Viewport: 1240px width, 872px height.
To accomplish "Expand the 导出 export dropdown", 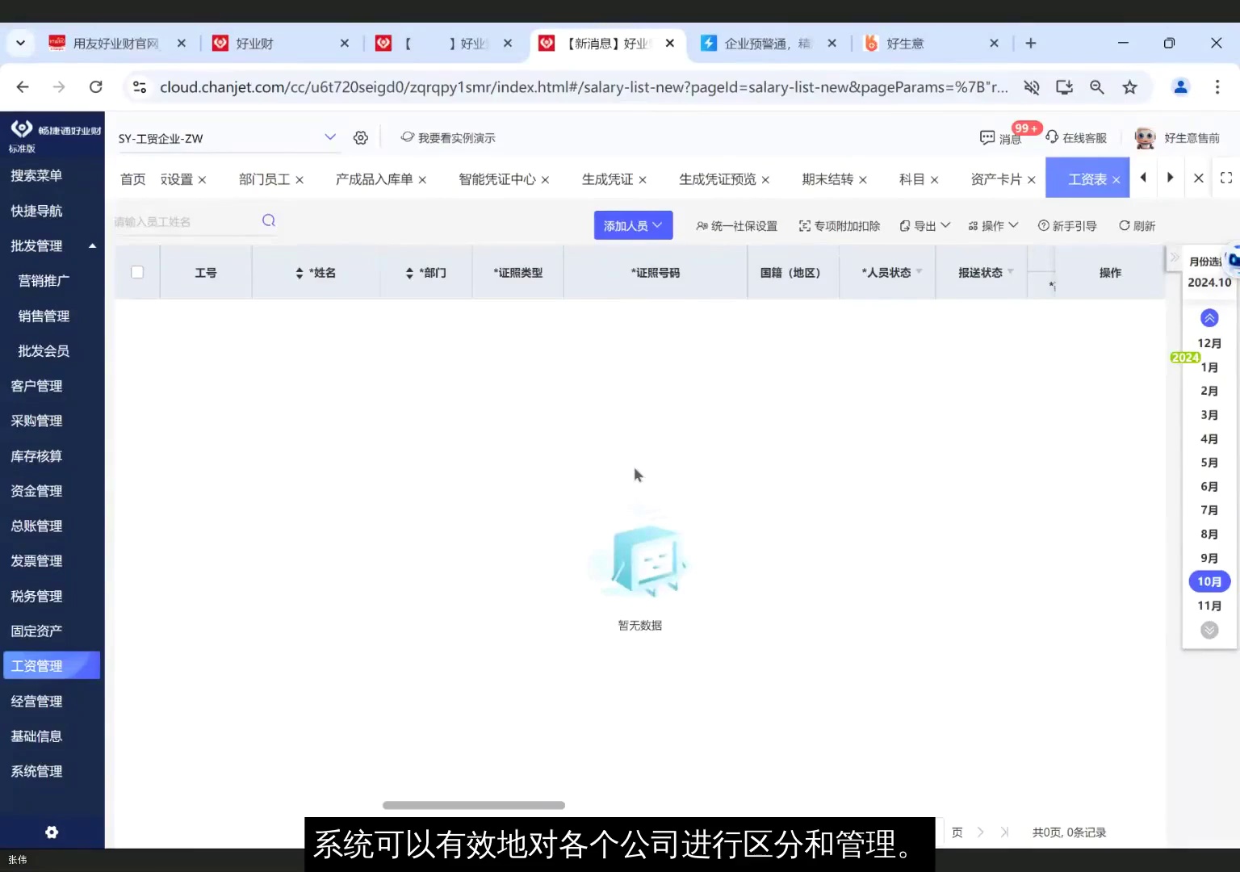I will coord(924,225).
